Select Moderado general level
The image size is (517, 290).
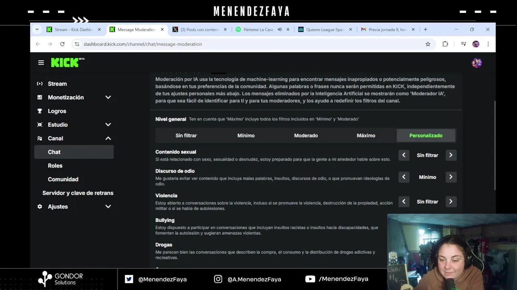[x=306, y=136]
